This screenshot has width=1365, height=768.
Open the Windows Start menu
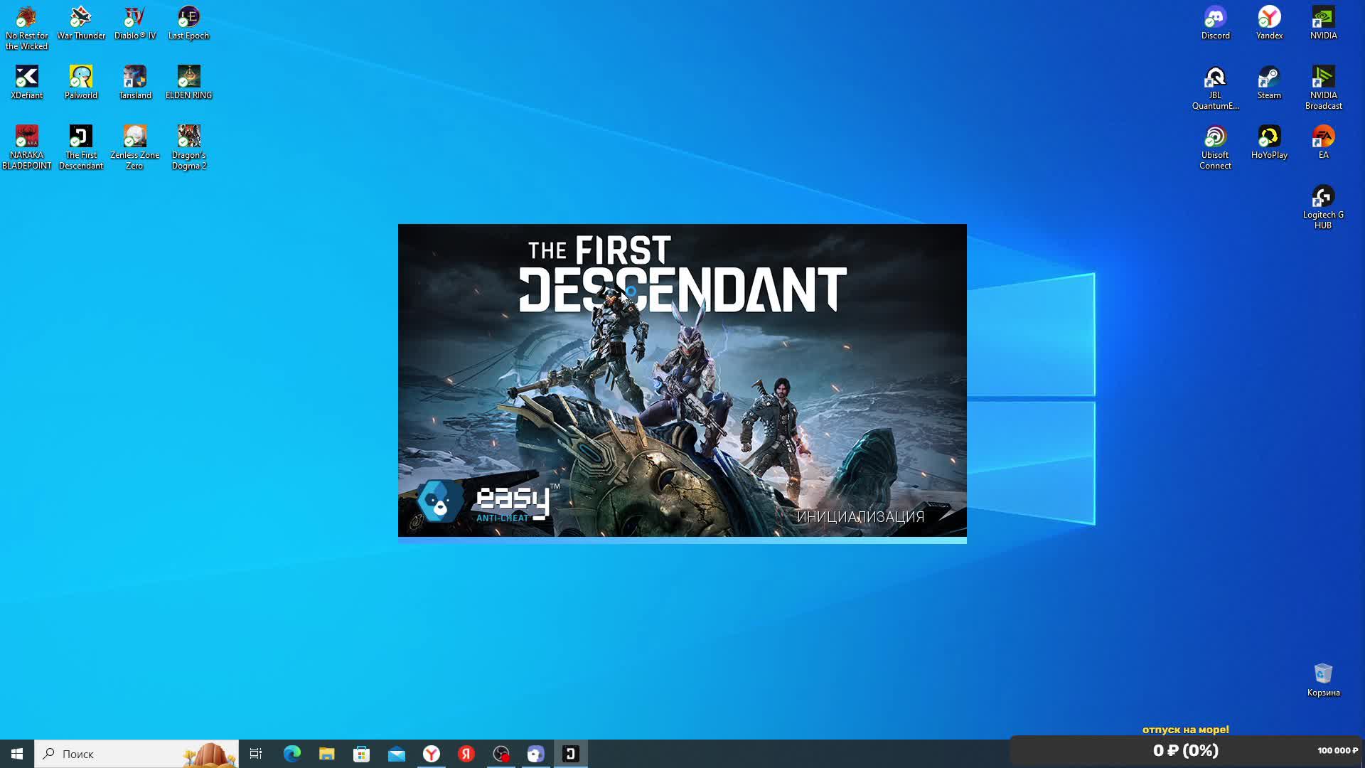[17, 754]
